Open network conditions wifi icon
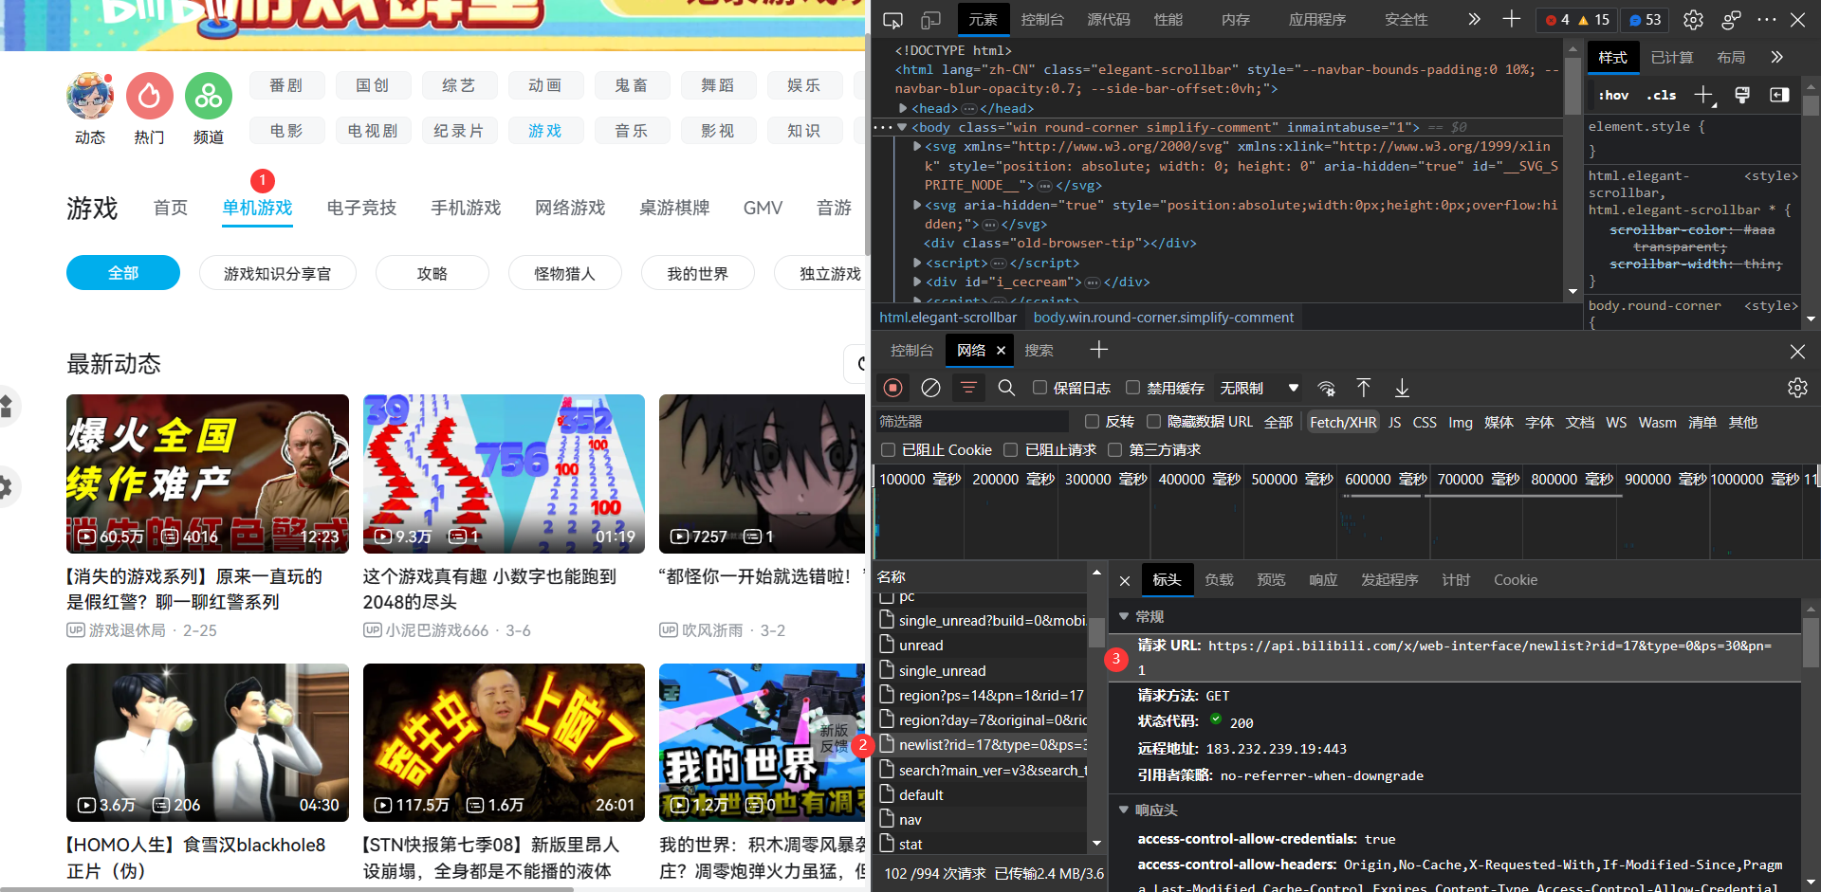Screen dimensions: 1821x892 1326,388
